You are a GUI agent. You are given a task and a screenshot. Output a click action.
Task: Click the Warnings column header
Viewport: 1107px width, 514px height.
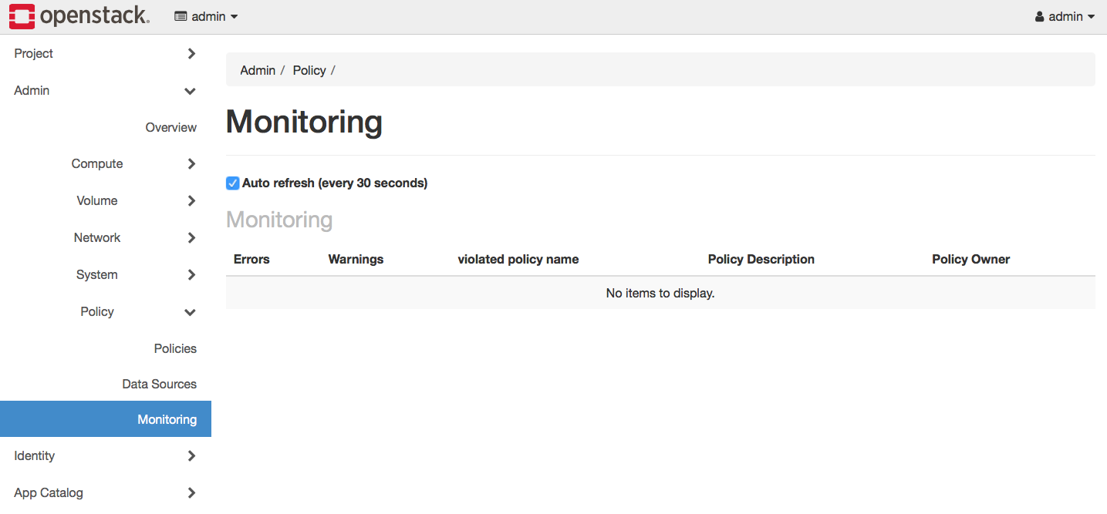tap(356, 259)
